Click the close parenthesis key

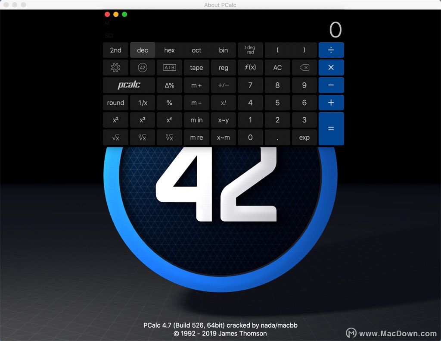pos(304,50)
